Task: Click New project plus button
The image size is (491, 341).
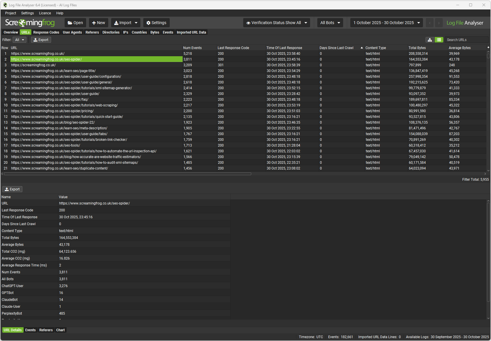Action: pyautogui.click(x=98, y=23)
